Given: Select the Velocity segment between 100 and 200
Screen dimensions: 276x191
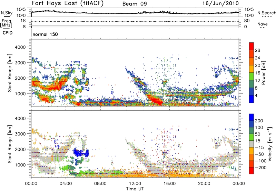Looking at the screenshot, I should click(x=252, y=124).
